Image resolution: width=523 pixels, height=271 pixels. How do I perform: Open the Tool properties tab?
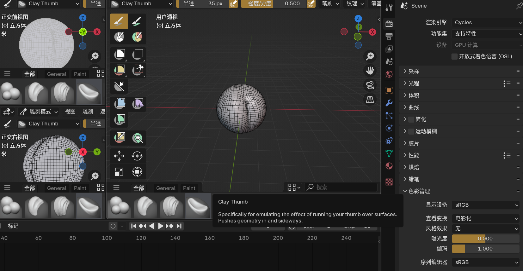389,7
